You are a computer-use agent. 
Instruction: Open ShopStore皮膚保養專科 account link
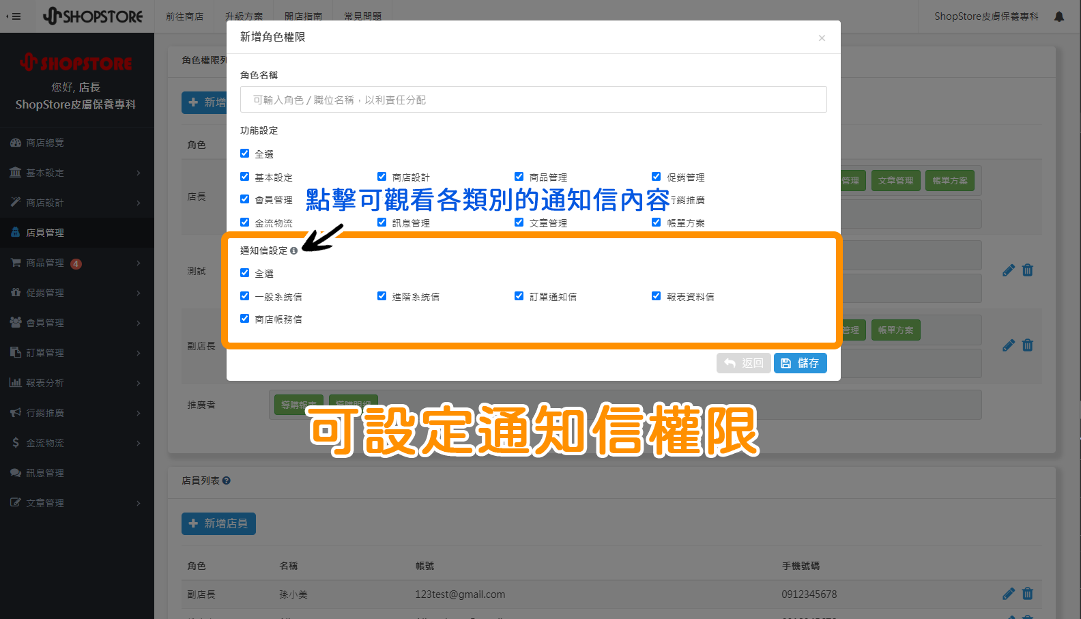tap(986, 16)
